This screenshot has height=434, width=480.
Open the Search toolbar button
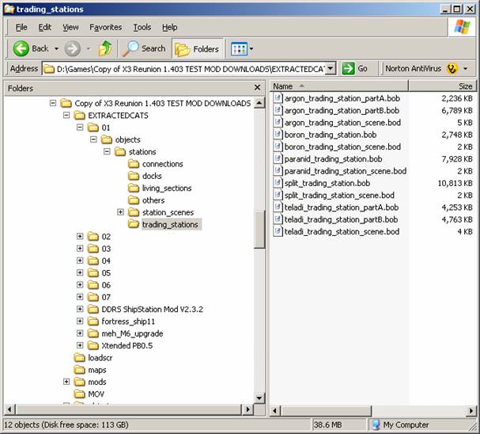[144, 48]
